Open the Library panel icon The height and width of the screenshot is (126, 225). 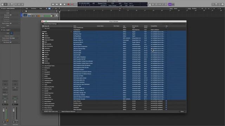pos(2,5)
